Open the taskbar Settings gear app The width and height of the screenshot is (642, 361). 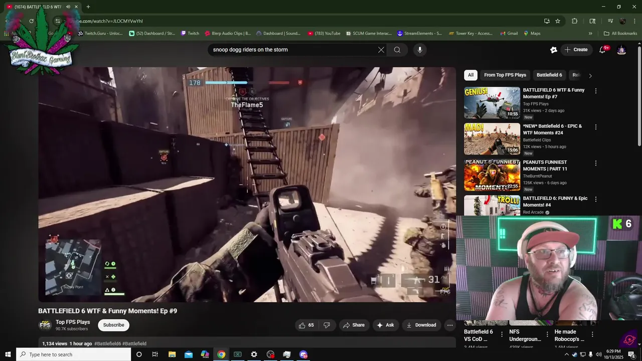254,354
